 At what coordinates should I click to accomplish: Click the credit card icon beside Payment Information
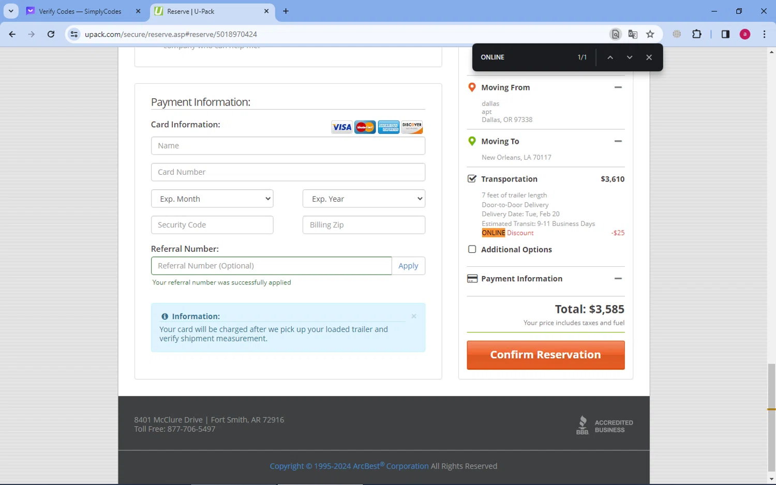point(472,279)
